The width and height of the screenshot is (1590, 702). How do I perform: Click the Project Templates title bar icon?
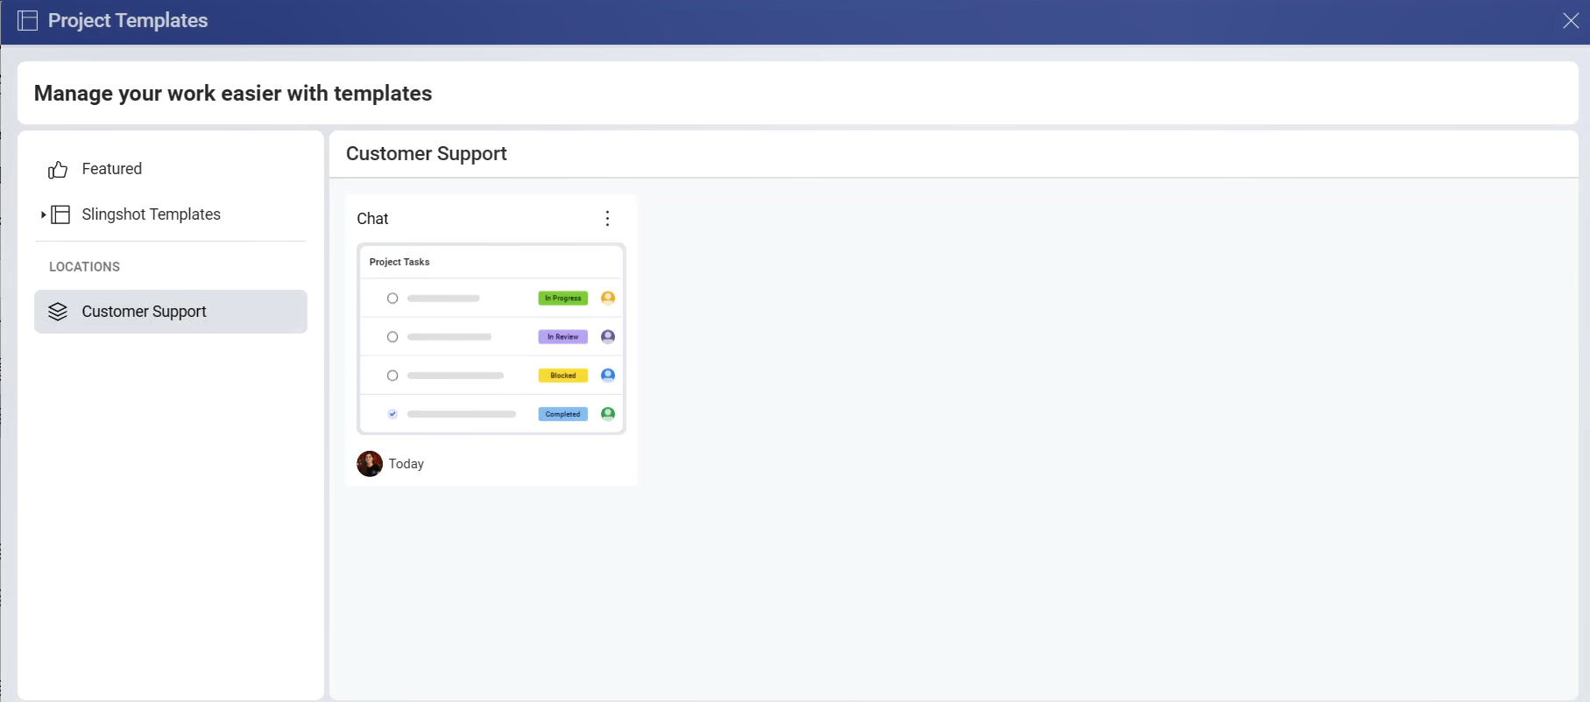click(28, 21)
